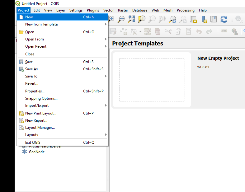This screenshot has height=192, width=245.
Task: Open the Web menu
Action: 155,10
